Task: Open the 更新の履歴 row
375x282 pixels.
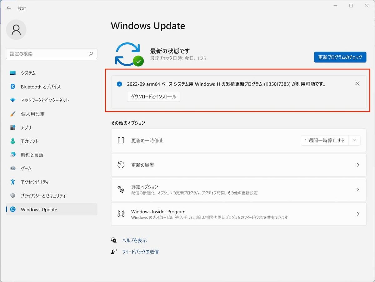Action: [239, 165]
